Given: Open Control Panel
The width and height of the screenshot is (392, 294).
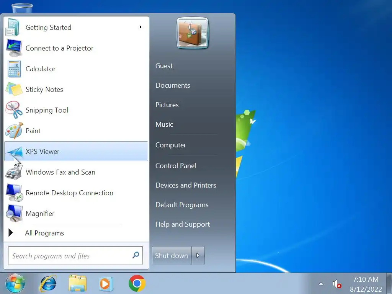Looking at the screenshot, I should pyautogui.click(x=175, y=165).
